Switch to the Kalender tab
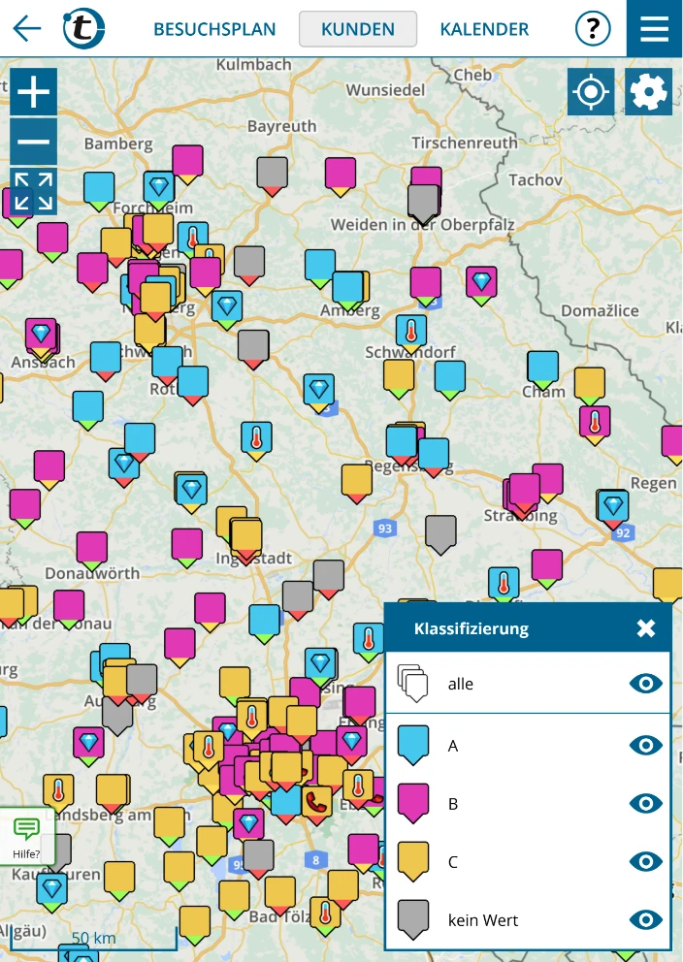 pos(484,29)
